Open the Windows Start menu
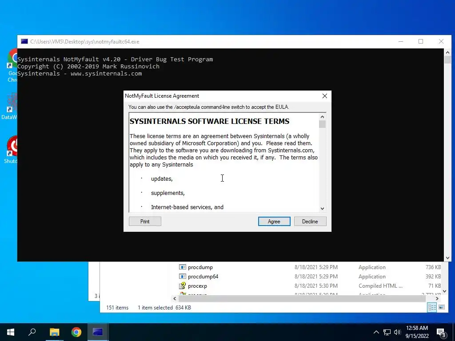The image size is (455, 341). [11, 332]
